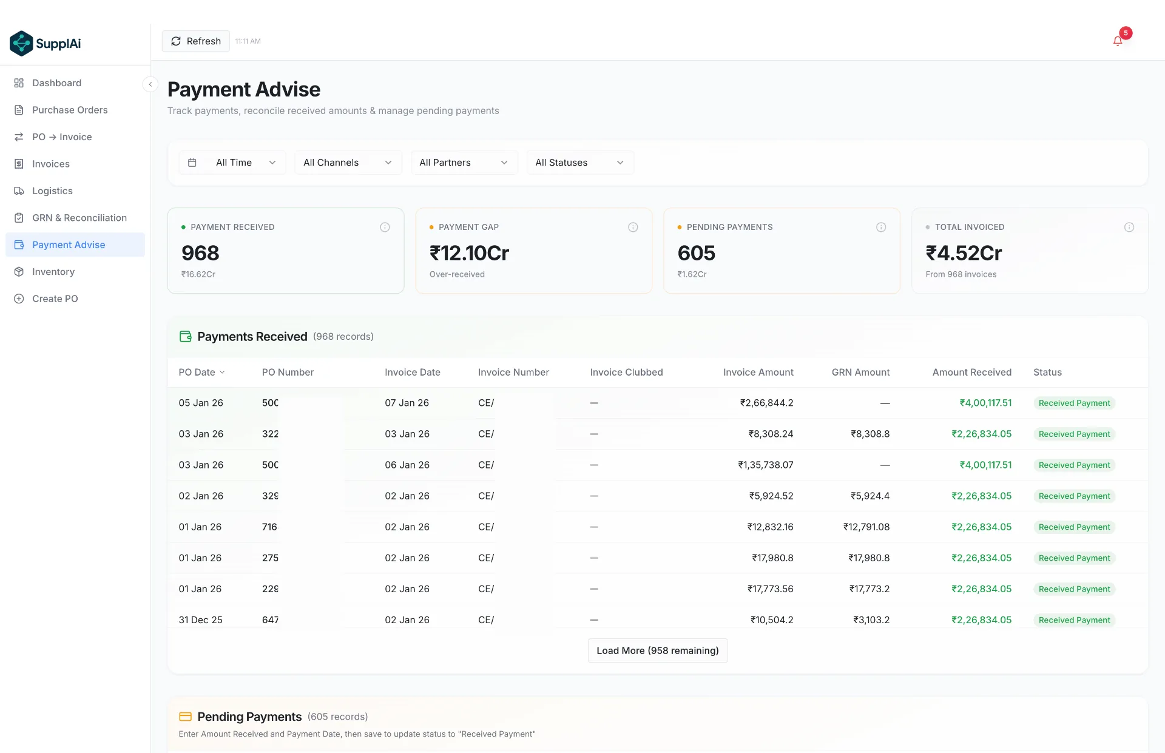Click invoice amount ₹10,504.2

771,620
